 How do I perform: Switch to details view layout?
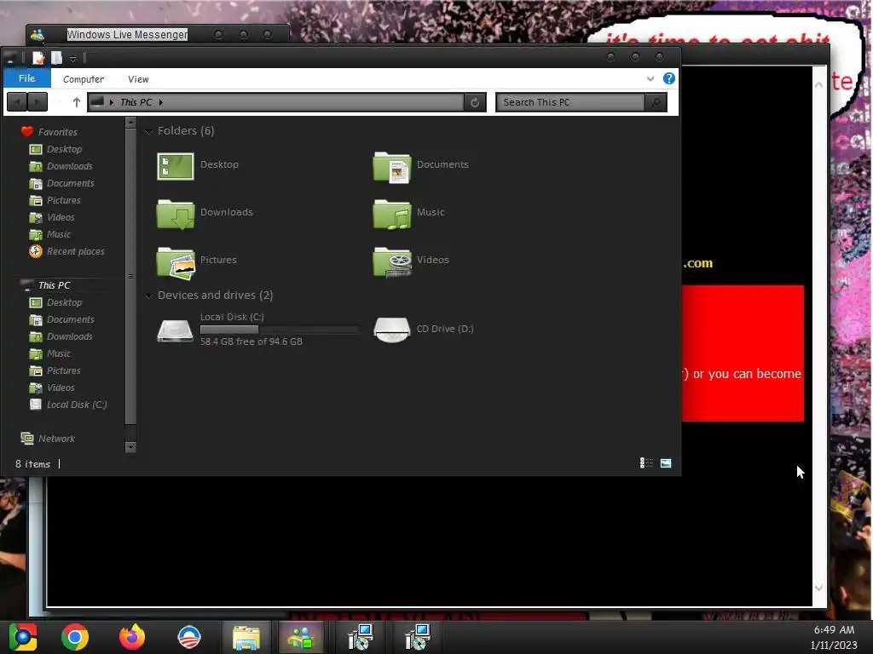[x=646, y=463]
